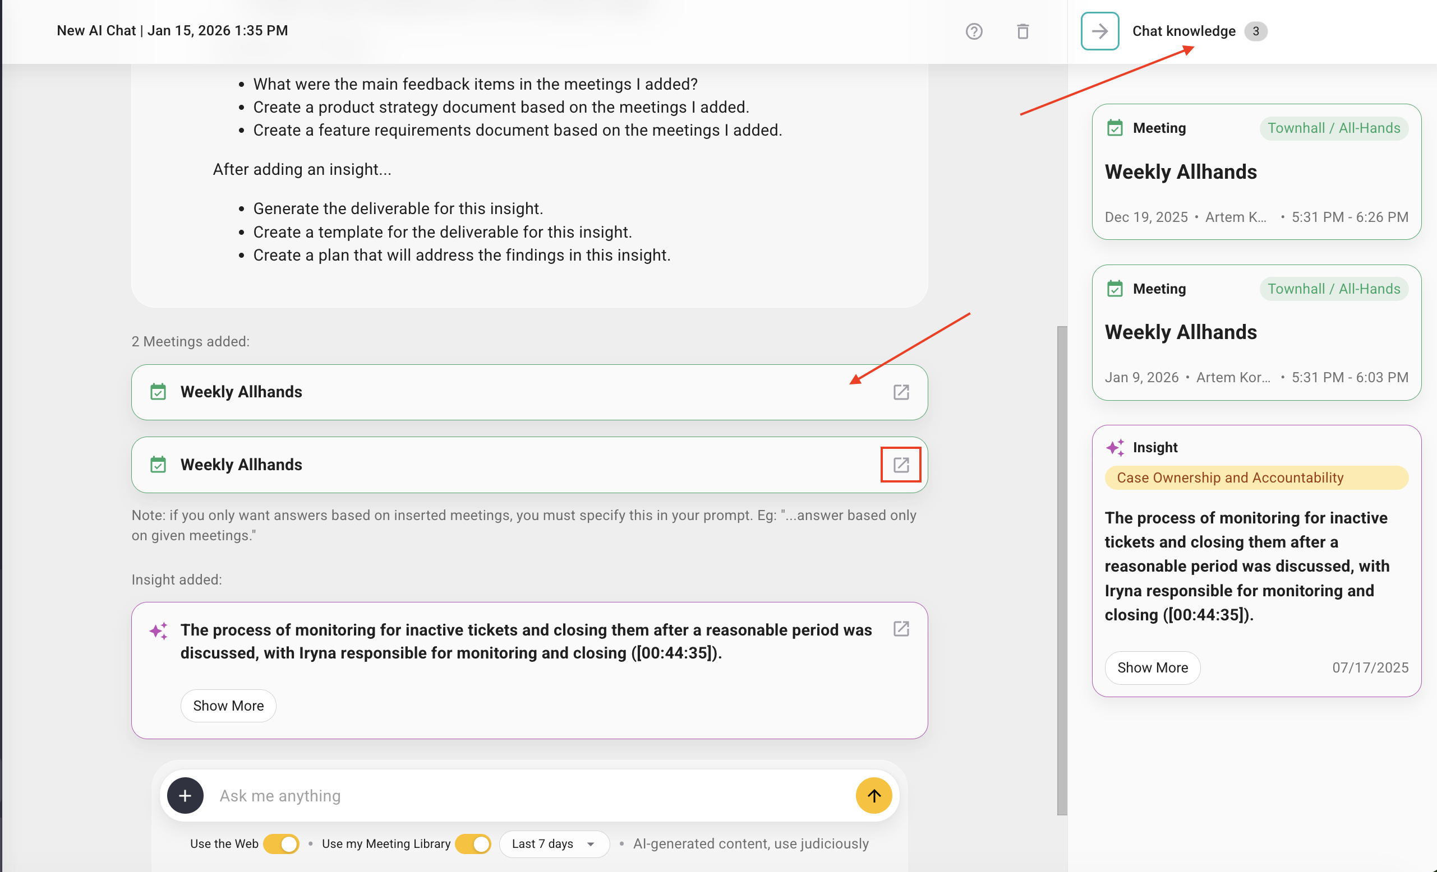Collapse the Chat knowledge panel via the arrow icon

(1100, 31)
